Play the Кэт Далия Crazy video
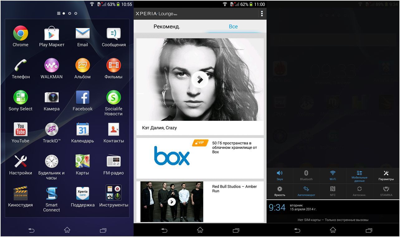Screen dimensions: 400x237 point(199,79)
